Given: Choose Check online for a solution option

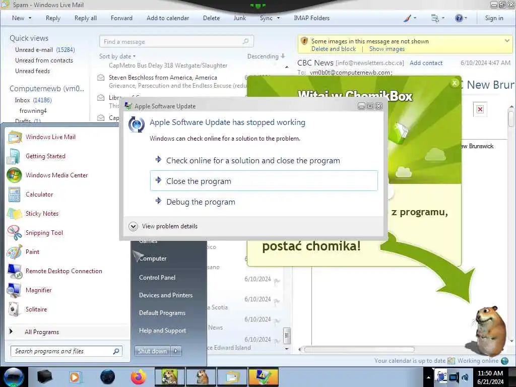Looking at the screenshot, I should point(264,161).
